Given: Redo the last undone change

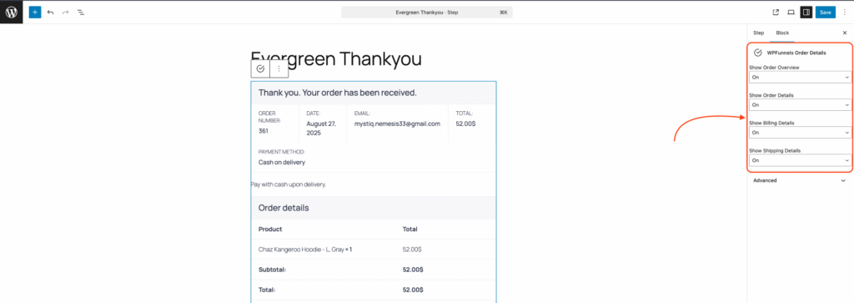Looking at the screenshot, I should (x=65, y=12).
